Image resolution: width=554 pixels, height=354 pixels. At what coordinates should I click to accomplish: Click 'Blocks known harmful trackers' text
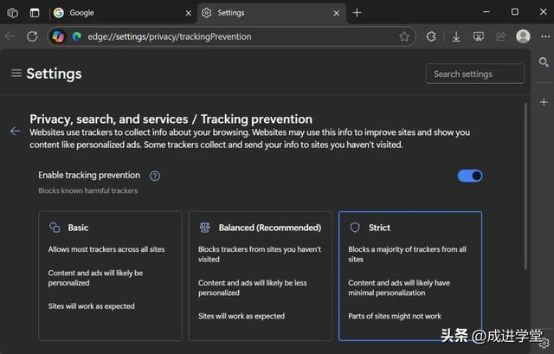tap(88, 190)
